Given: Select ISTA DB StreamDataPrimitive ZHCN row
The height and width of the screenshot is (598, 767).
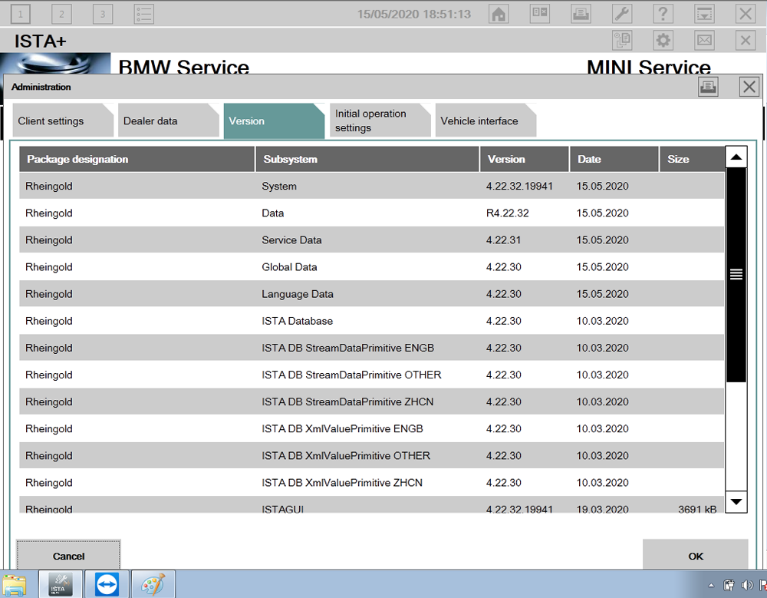Looking at the screenshot, I should tap(372, 401).
